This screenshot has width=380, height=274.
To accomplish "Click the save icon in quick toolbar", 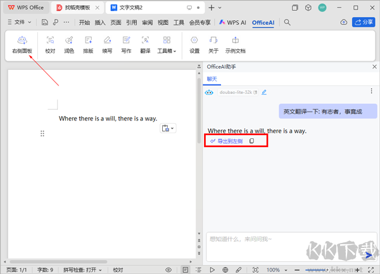I will [x=44, y=22].
